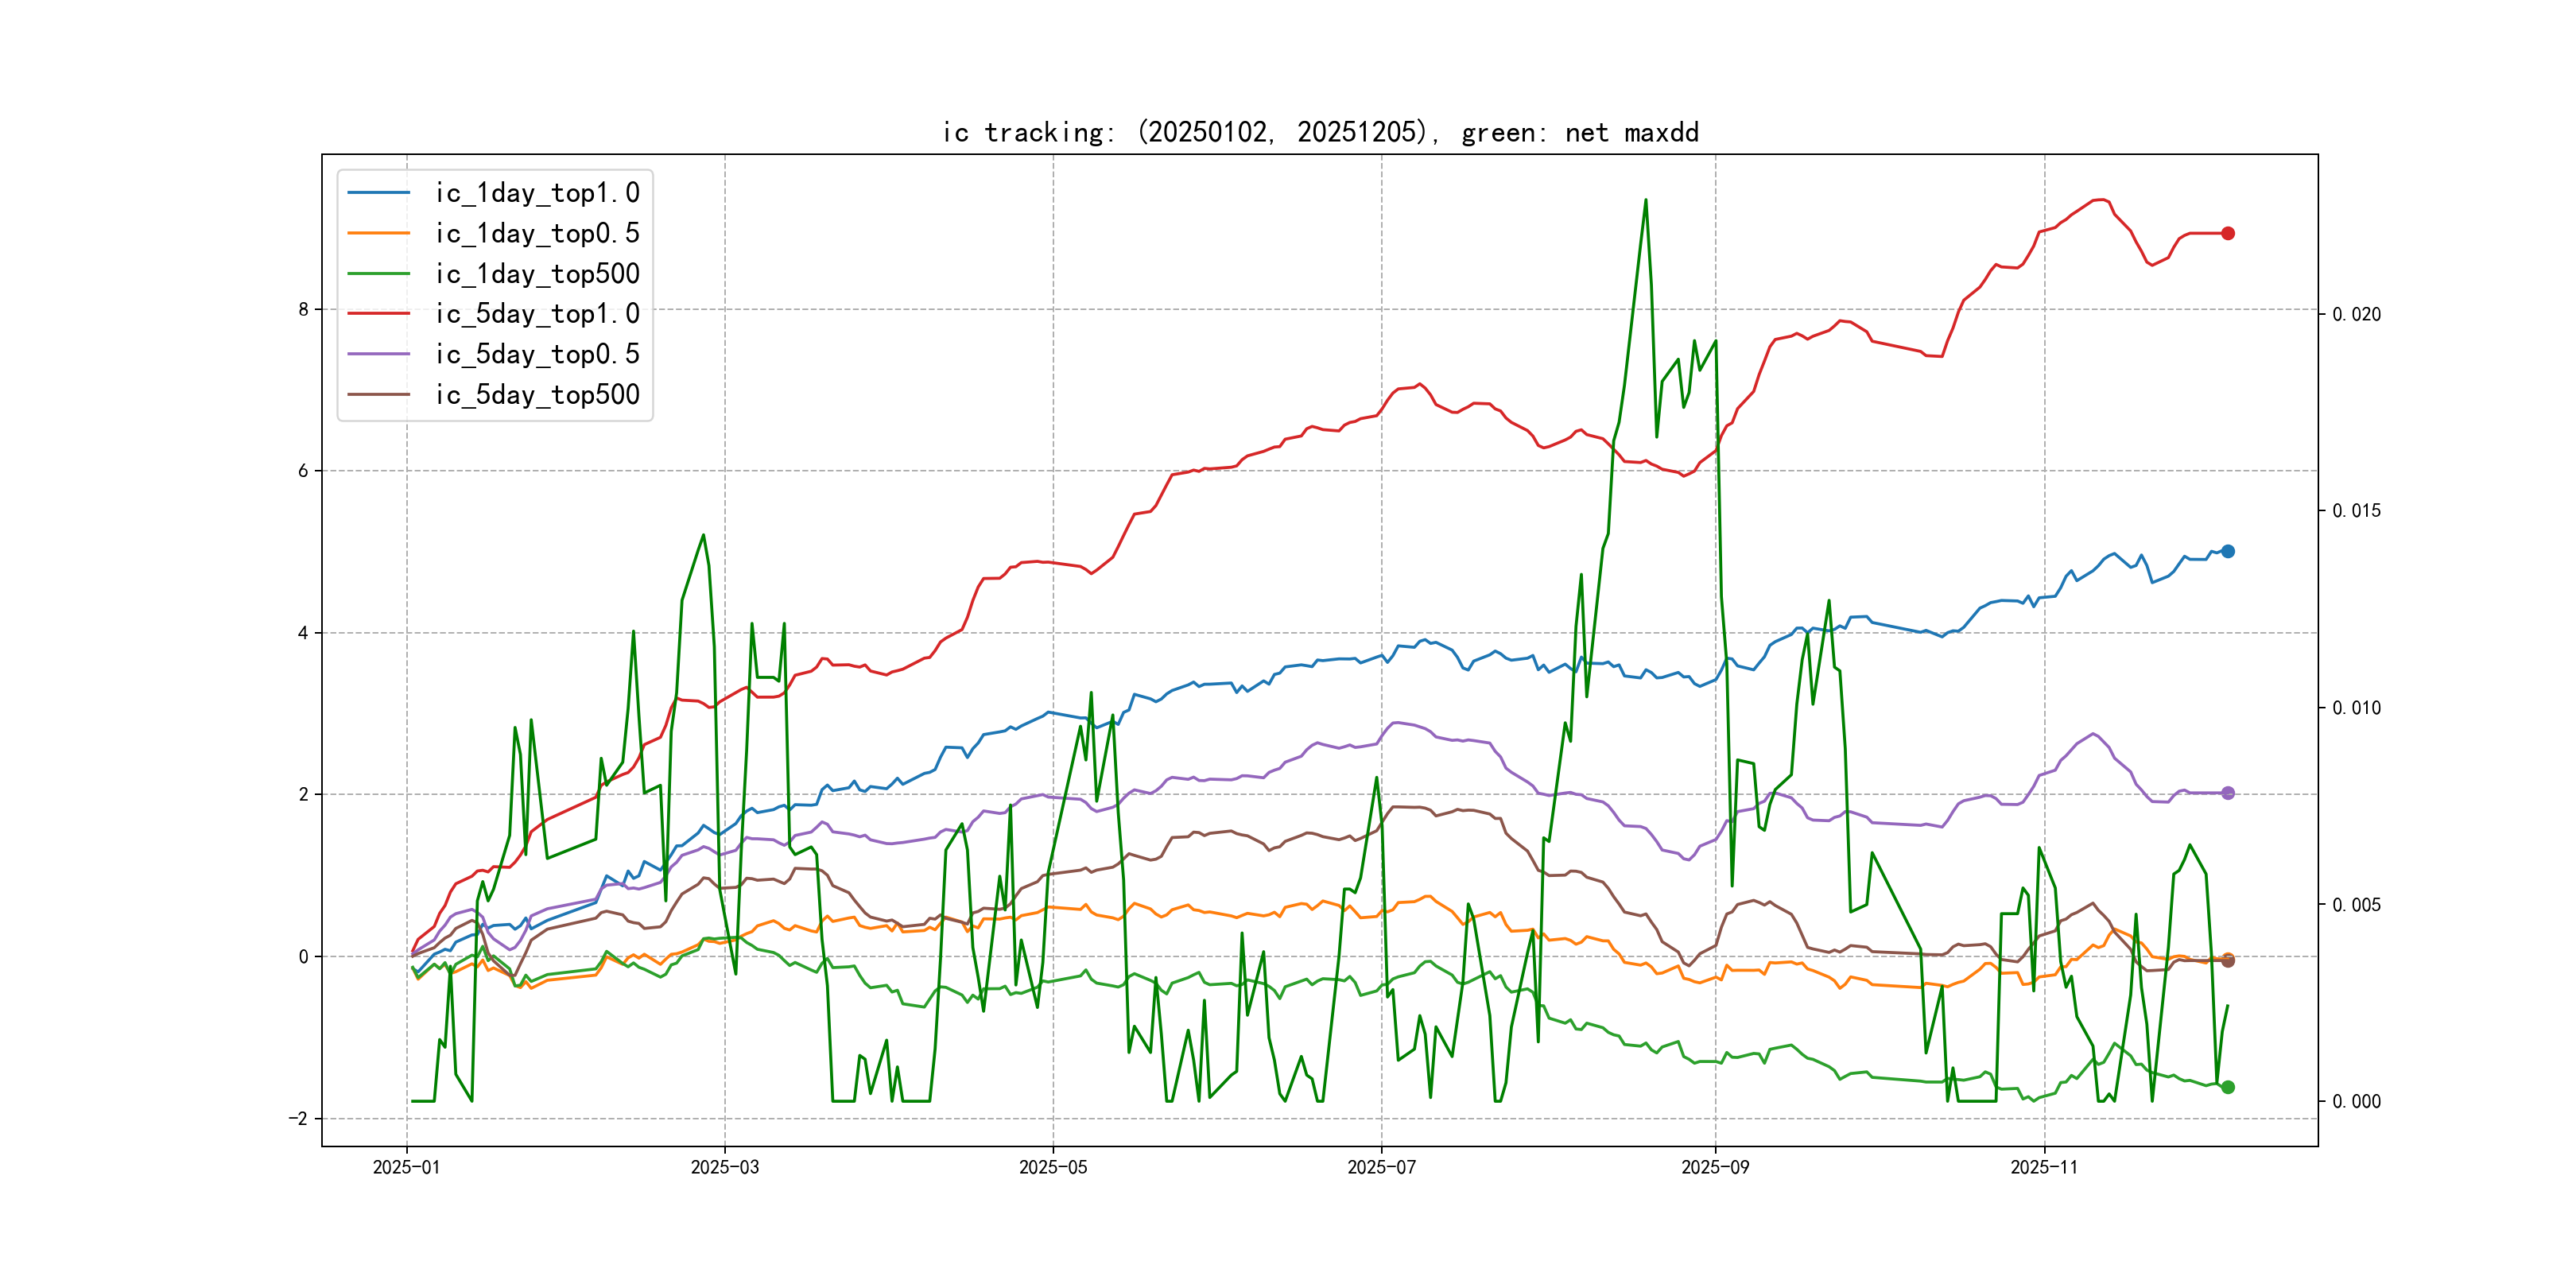
Task: Click the 2025-05 x-axis tick label
Action: tap(1052, 1167)
